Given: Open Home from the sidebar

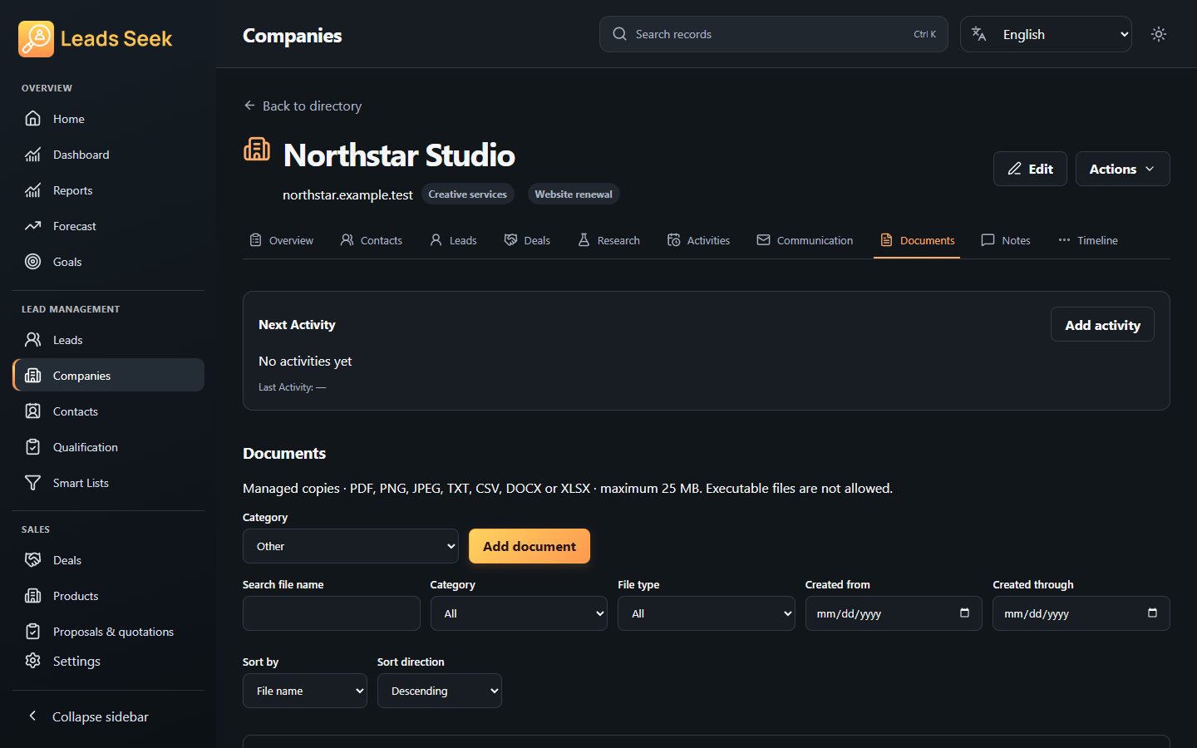Looking at the screenshot, I should coord(108,119).
